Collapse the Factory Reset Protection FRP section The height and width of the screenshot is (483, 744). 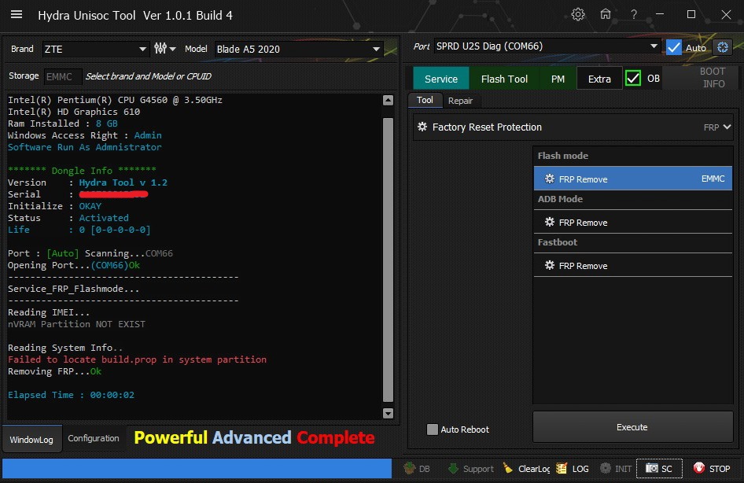[x=727, y=127]
